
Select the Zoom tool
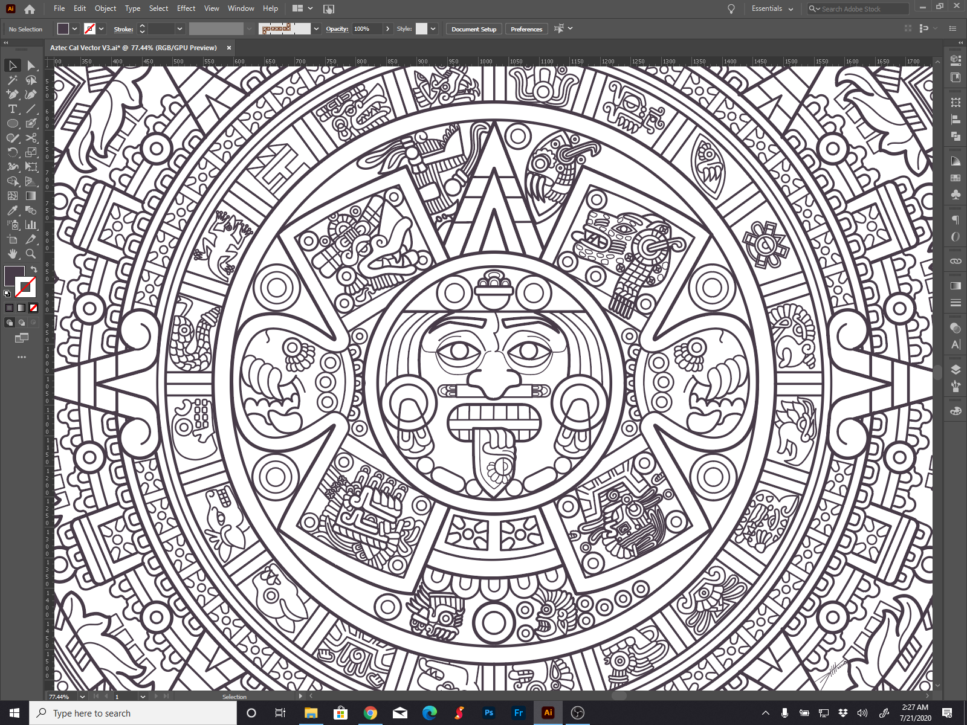(31, 254)
